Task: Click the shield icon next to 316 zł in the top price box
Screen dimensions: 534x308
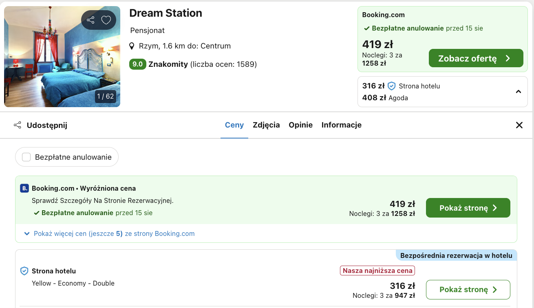Action: (392, 86)
